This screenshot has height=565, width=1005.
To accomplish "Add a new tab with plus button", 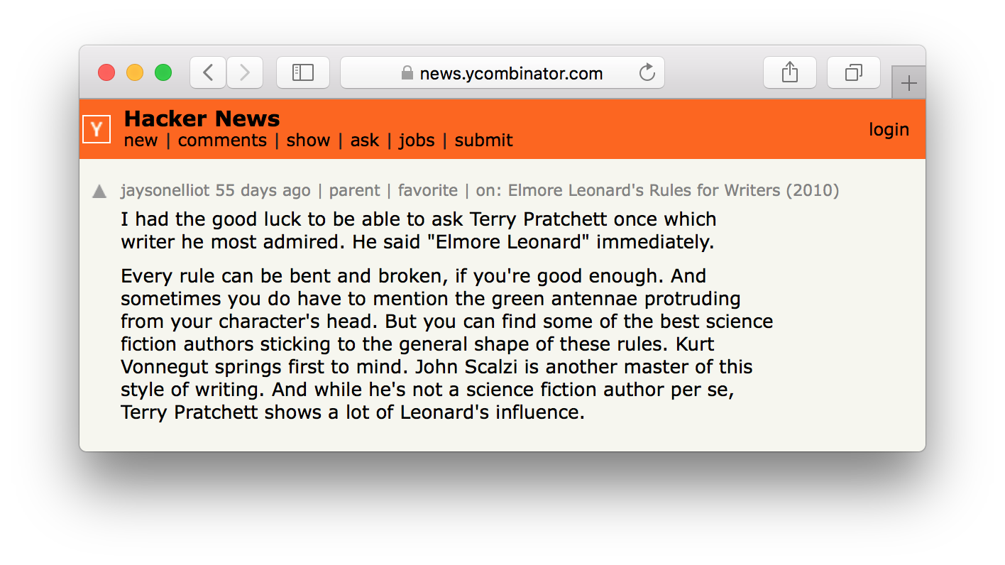I will [x=908, y=84].
